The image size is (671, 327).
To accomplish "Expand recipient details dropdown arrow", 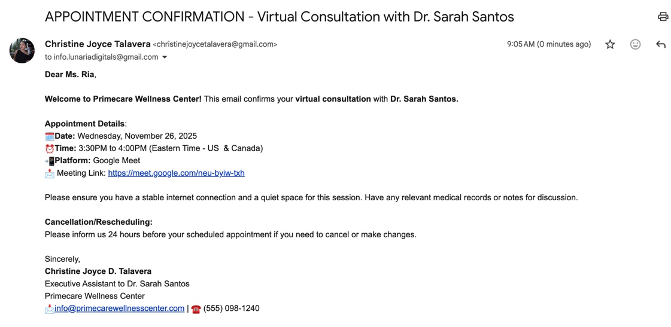I will [165, 57].
